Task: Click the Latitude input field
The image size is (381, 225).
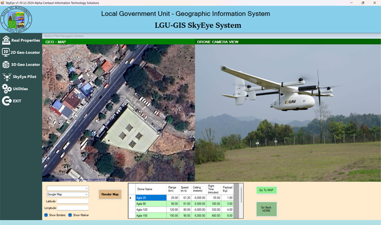Action: coord(72,201)
